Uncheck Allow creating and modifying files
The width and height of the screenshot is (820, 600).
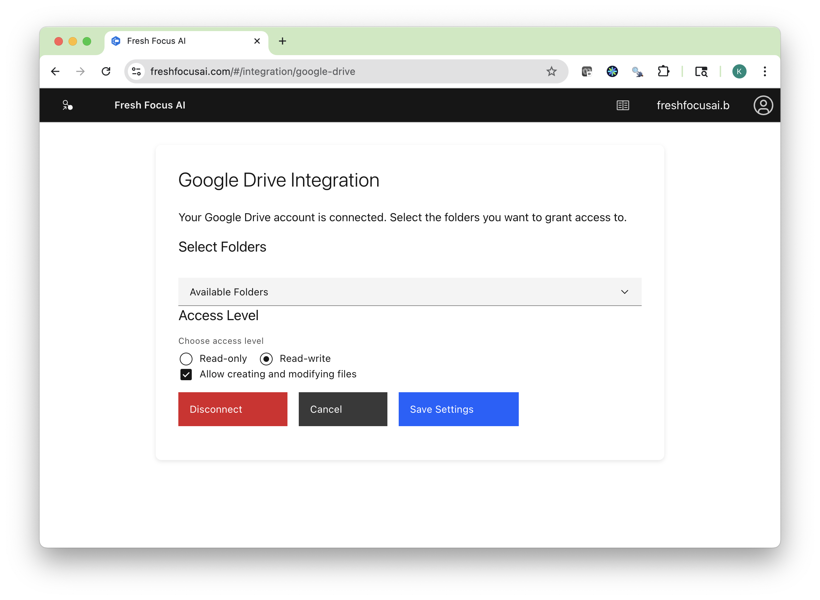click(x=186, y=374)
